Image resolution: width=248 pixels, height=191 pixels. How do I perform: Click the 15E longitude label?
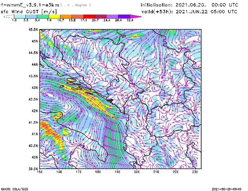40,172
